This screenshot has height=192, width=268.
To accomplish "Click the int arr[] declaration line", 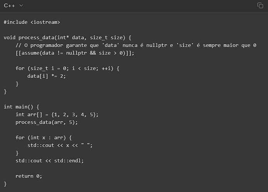I will point(57,114).
